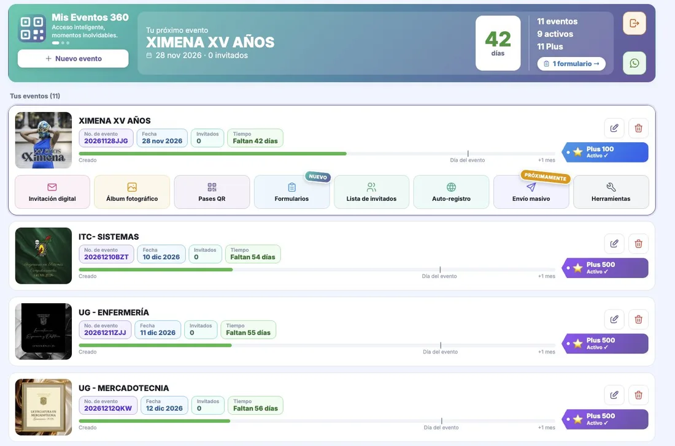Click Tus eventos (11) heading
Image resolution: width=675 pixels, height=446 pixels.
pos(35,96)
